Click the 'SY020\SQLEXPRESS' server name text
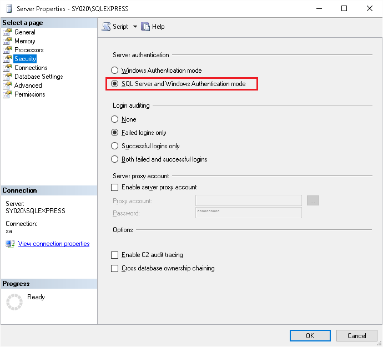Image resolution: width=383 pixels, height=347 pixels. pyautogui.click(x=36, y=211)
